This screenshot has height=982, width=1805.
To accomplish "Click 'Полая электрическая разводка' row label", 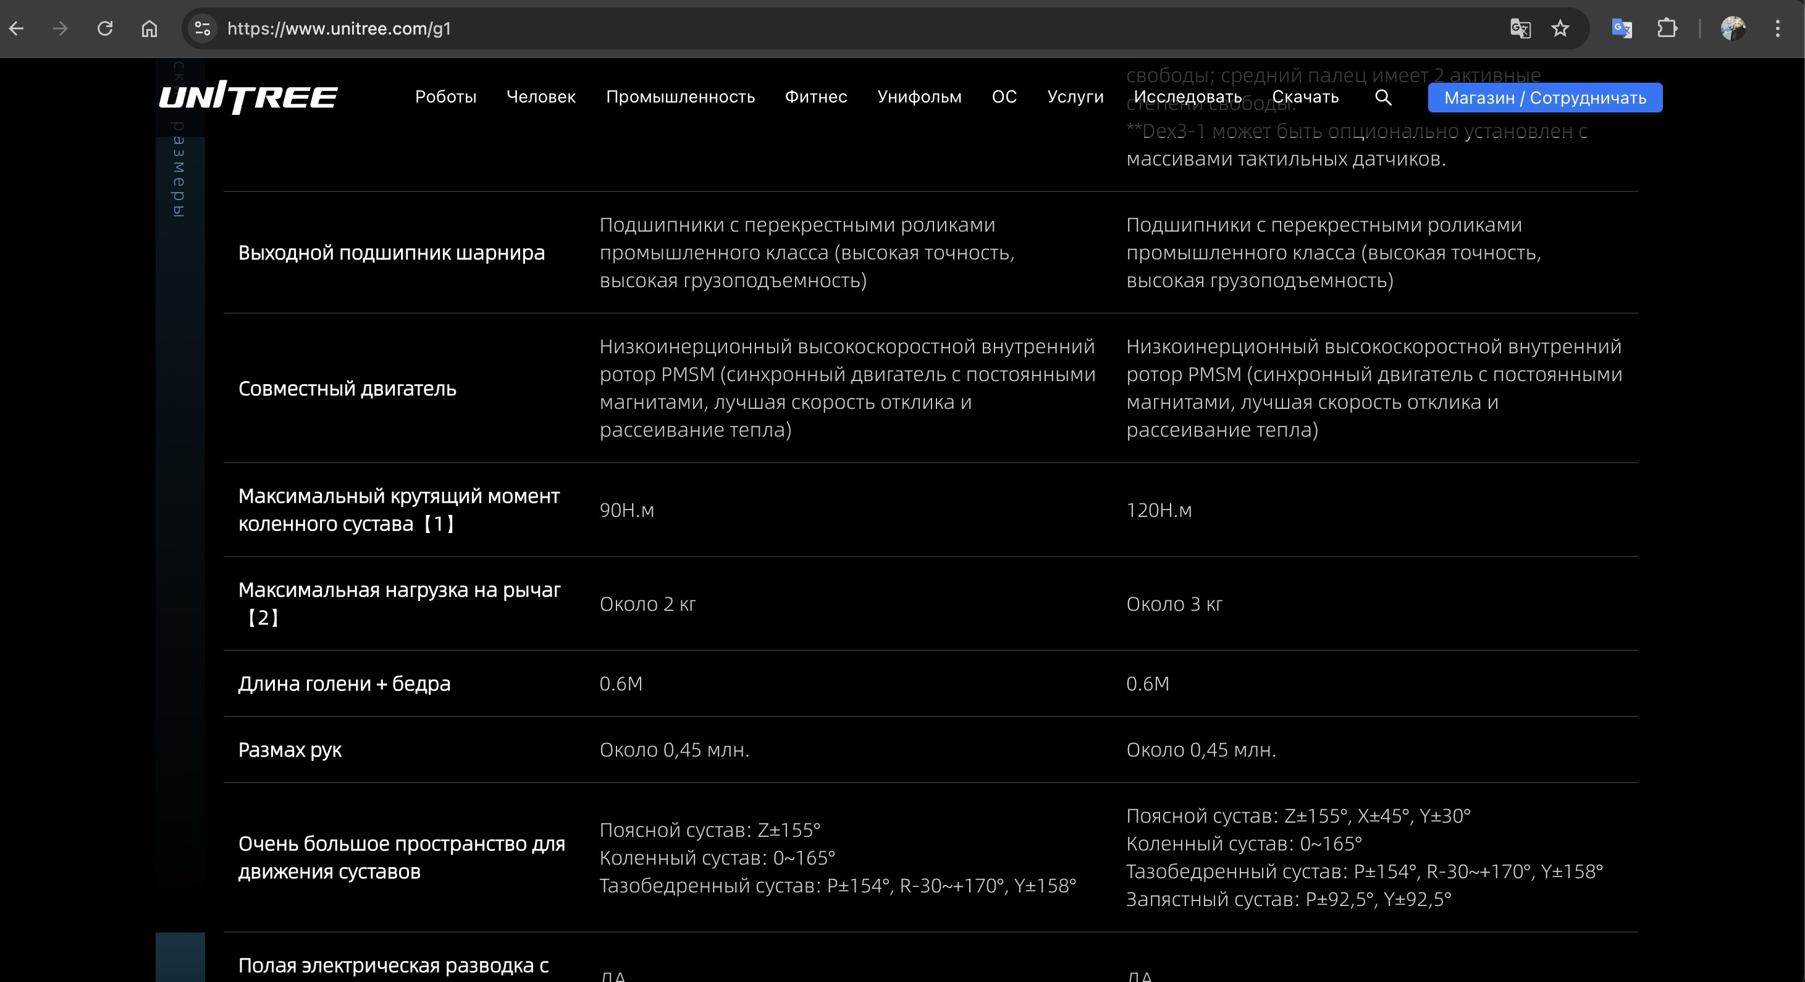I will tap(393, 966).
